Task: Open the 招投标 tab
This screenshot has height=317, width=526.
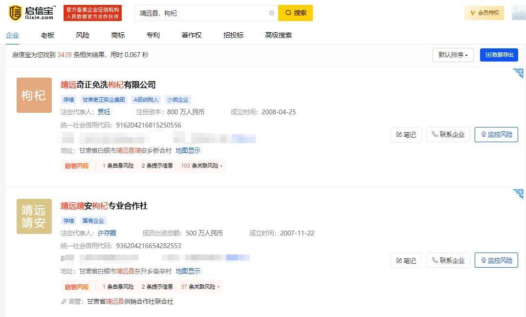Action: point(234,35)
